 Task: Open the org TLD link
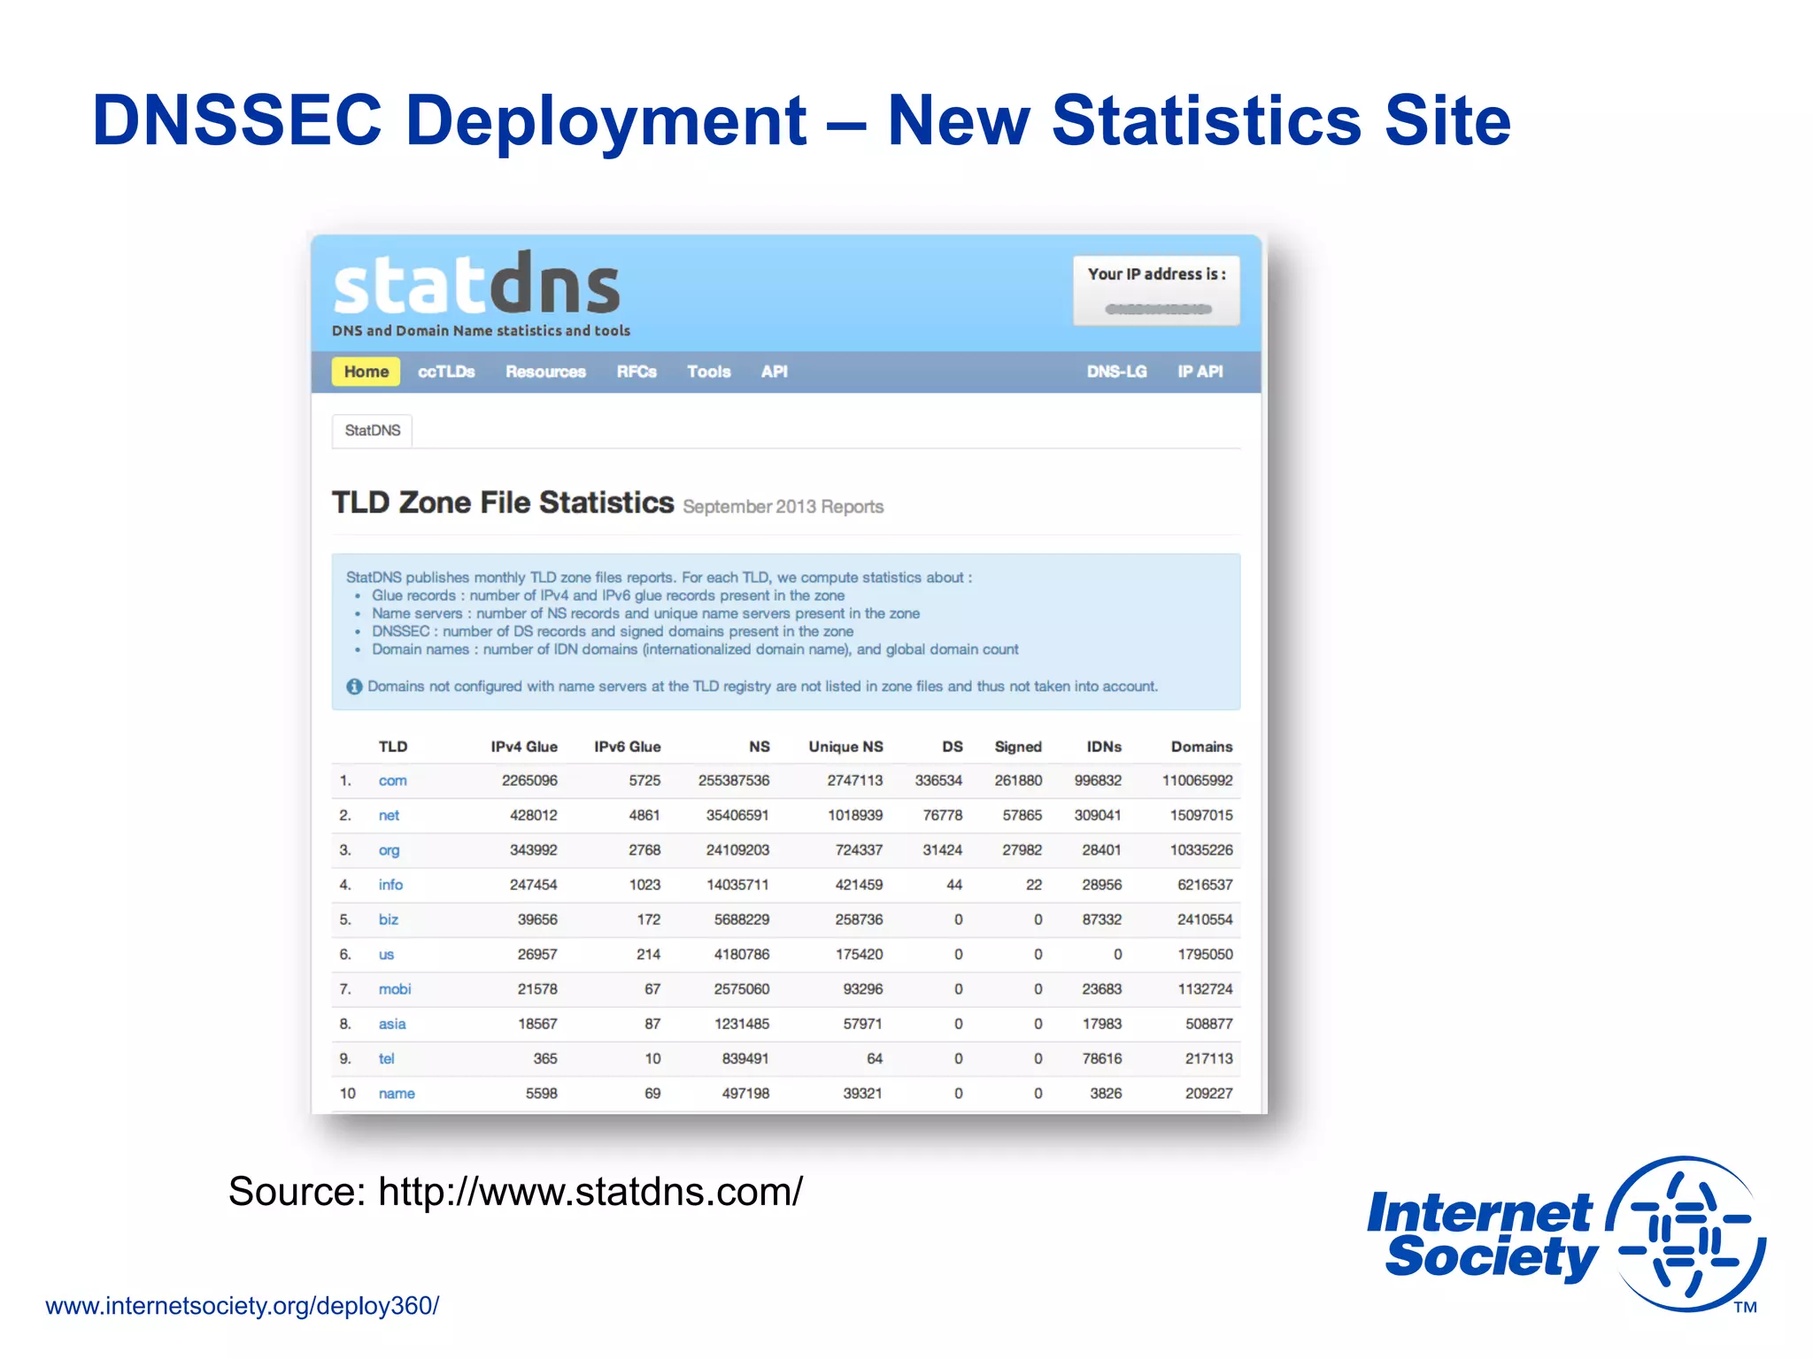[x=389, y=850]
